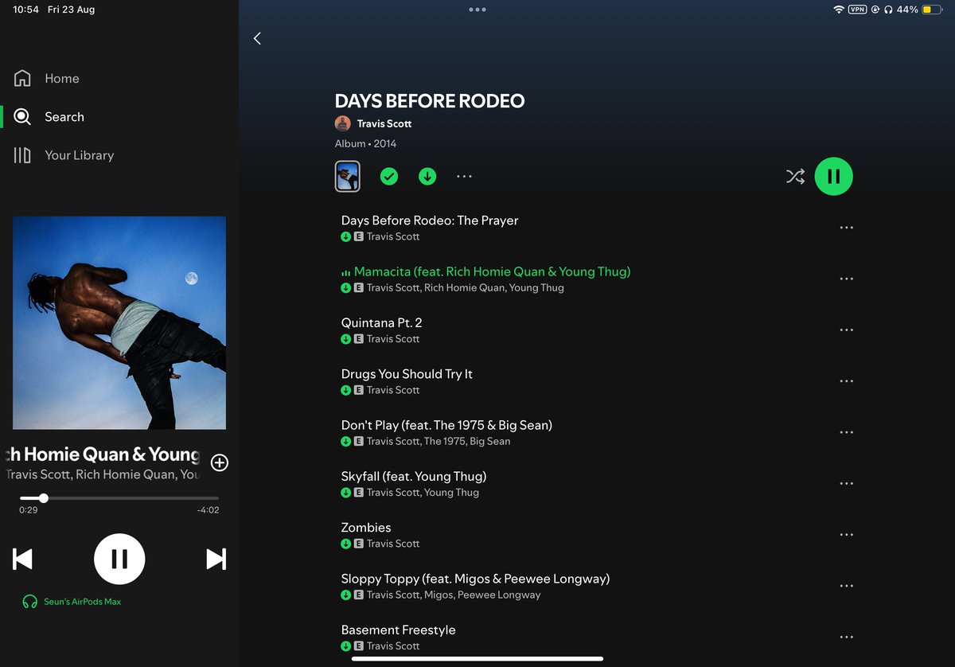The height and width of the screenshot is (667, 955).
Task: Open Seun's AirPods Max device picker
Action: pos(72,602)
